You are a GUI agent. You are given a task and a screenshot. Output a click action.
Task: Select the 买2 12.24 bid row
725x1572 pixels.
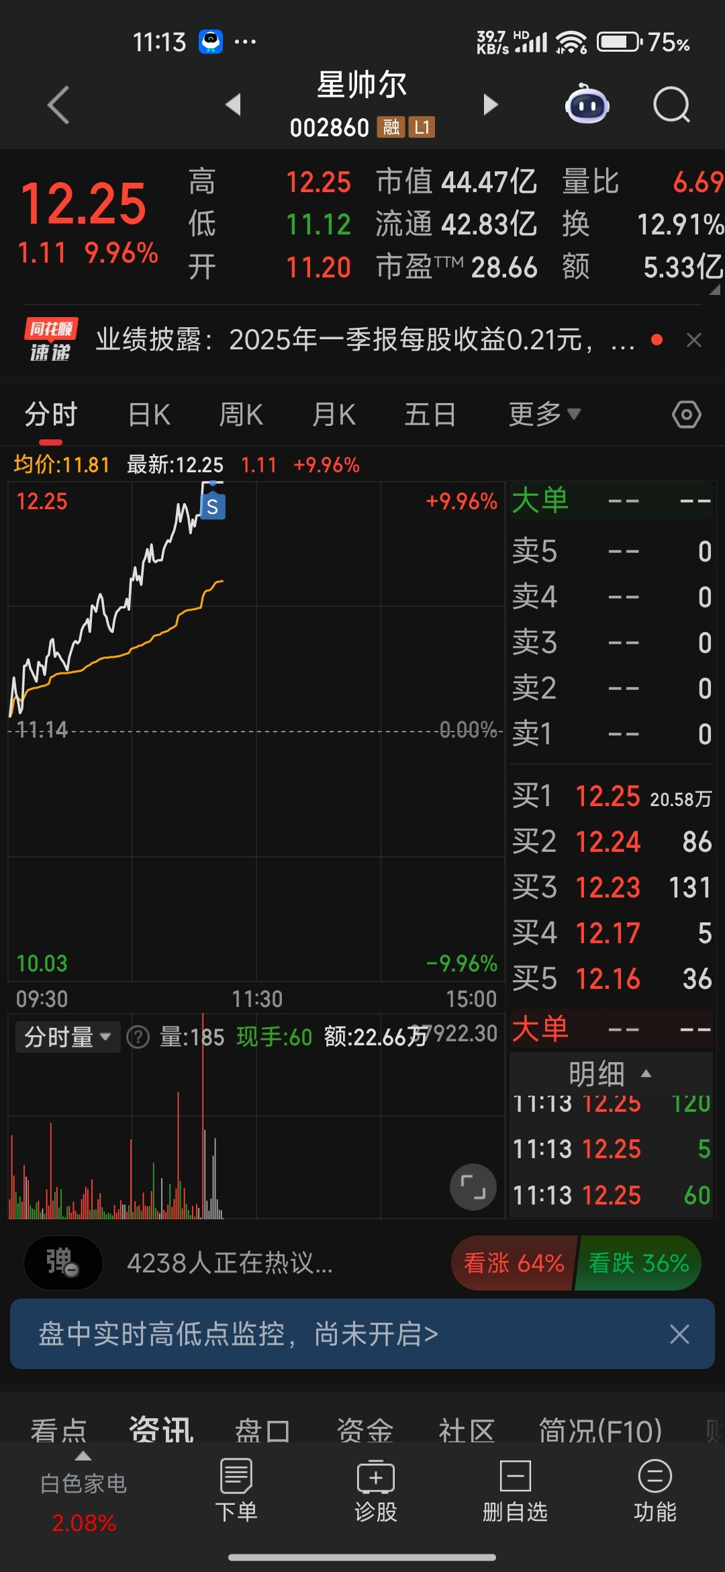pos(612,842)
